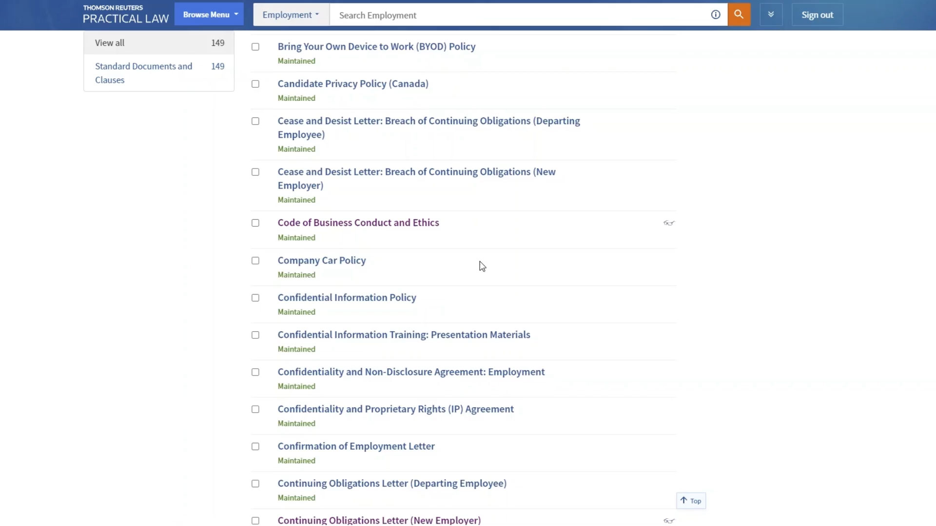Click Thomson Reuters Practical Law logo

125,14
